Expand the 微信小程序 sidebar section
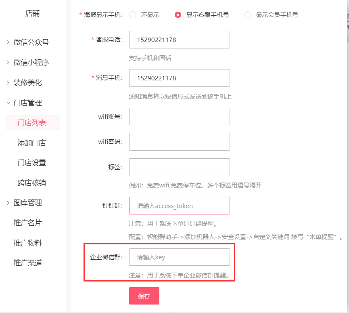Image resolution: width=349 pixels, height=313 pixels. pos(8,62)
